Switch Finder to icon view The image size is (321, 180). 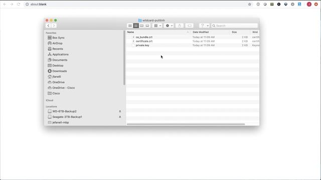[x=130, y=25]
